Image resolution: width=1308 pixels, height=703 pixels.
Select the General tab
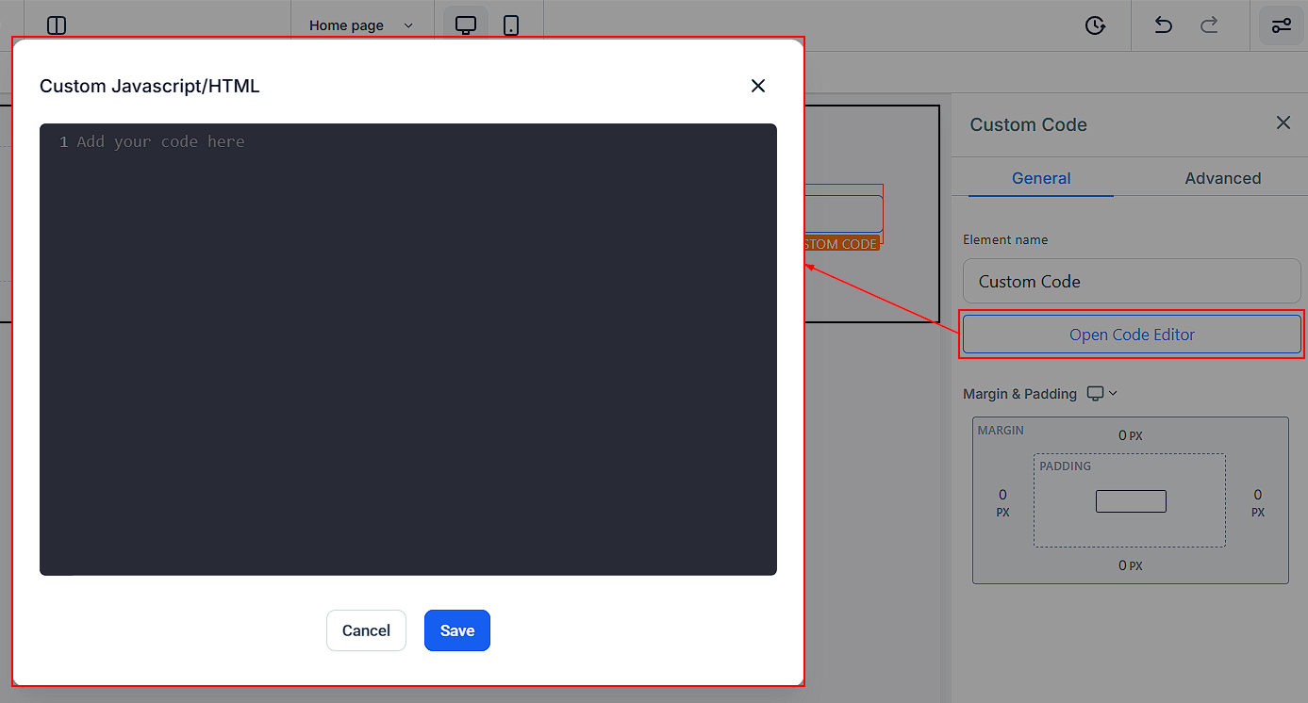tap(1041, 178)
